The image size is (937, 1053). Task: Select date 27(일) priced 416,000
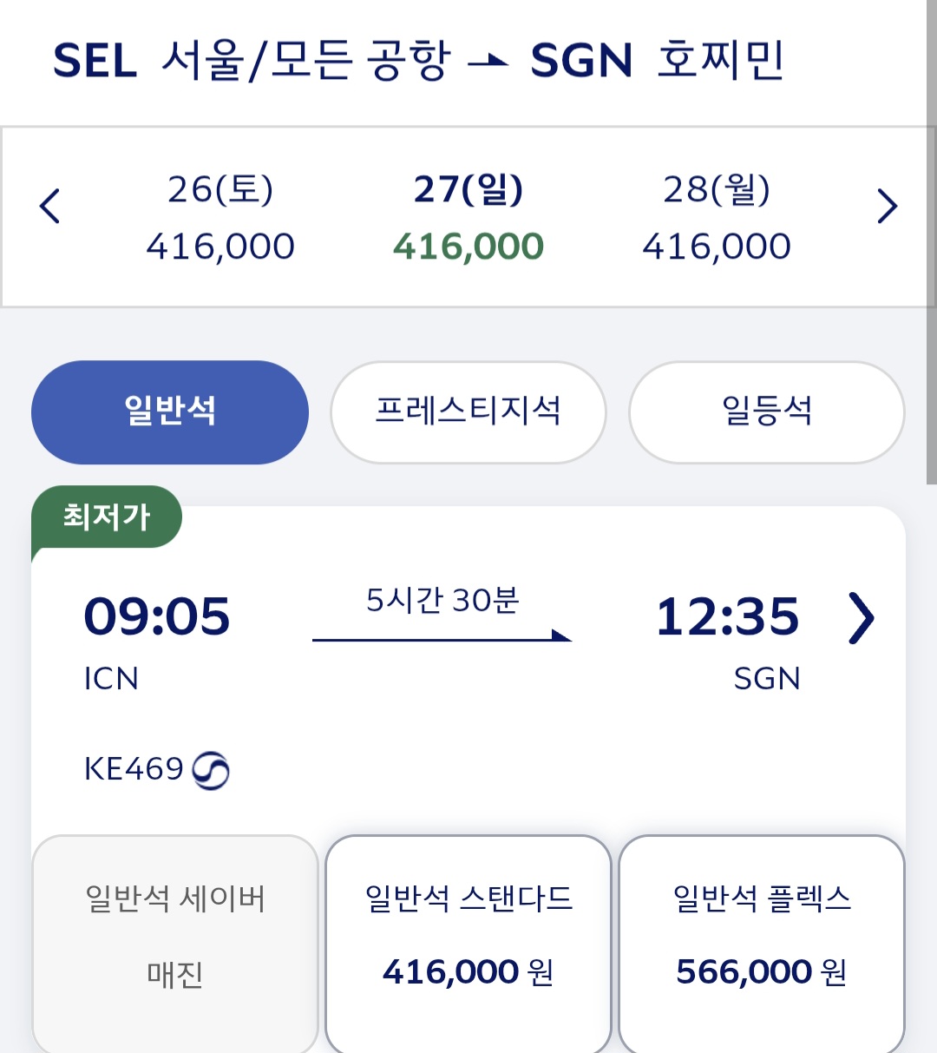(x=468, y=217)
